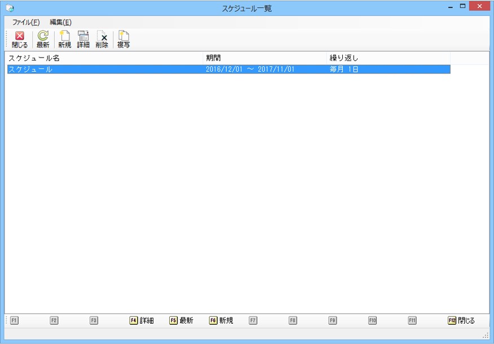Image resolution: width=494 pixels, height=344 pixels.
Task: Create a new schedule with the 新規 icon
Action: 64,40
